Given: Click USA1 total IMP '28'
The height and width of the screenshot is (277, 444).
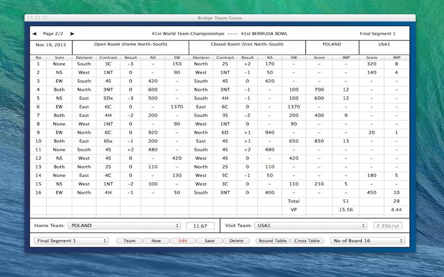Looking at the screenshot, I should point(396,201).
